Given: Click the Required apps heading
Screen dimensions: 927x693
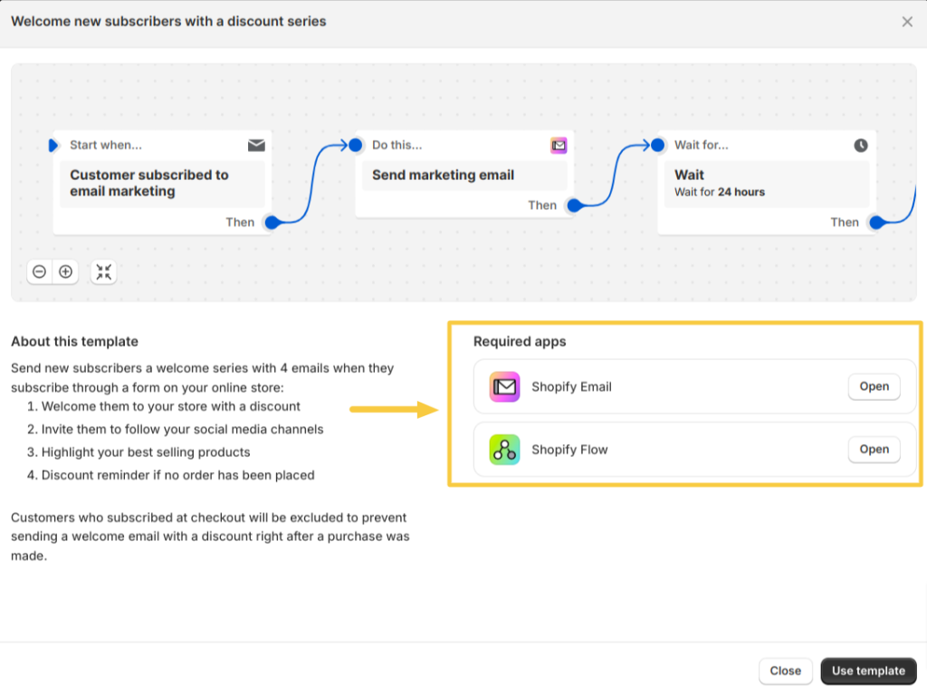Looking at the screenshot, I should tap(519, 341).
